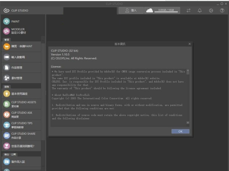Open CLIP STUDIO ASK icon
The image size is (229, 171).
pos(6,115)
